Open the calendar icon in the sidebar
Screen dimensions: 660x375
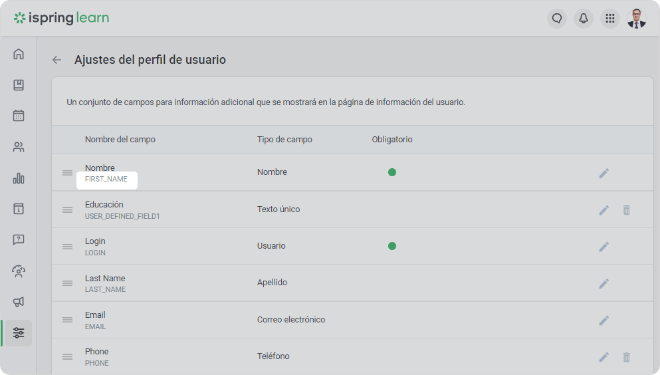tap(19, 116)
